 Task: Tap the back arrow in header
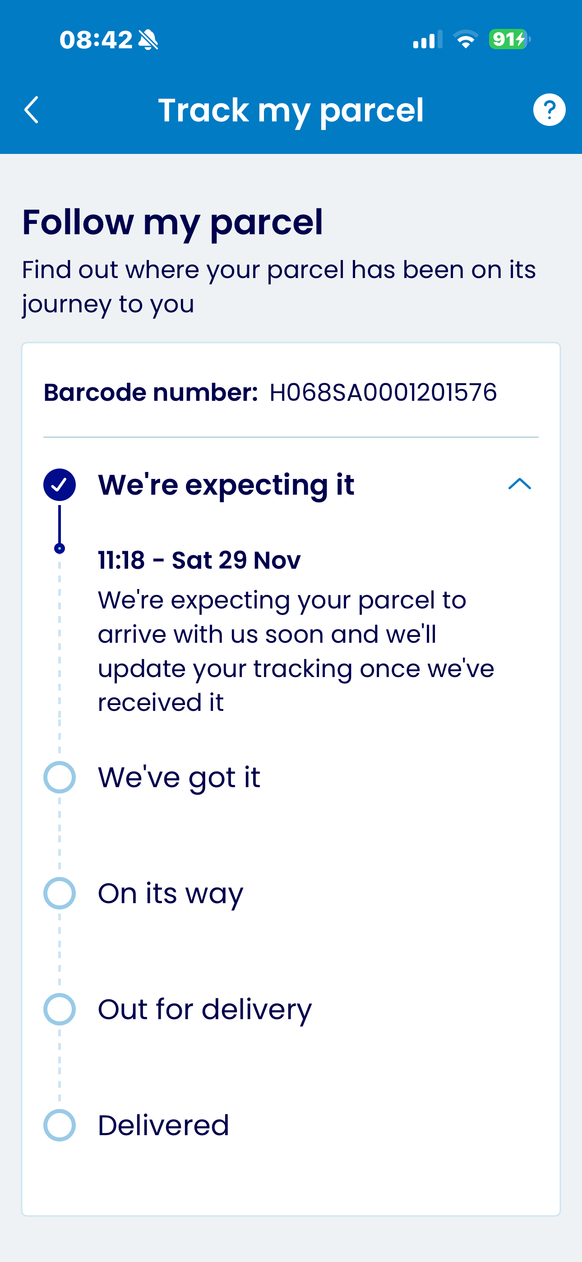tap(31, 110)
